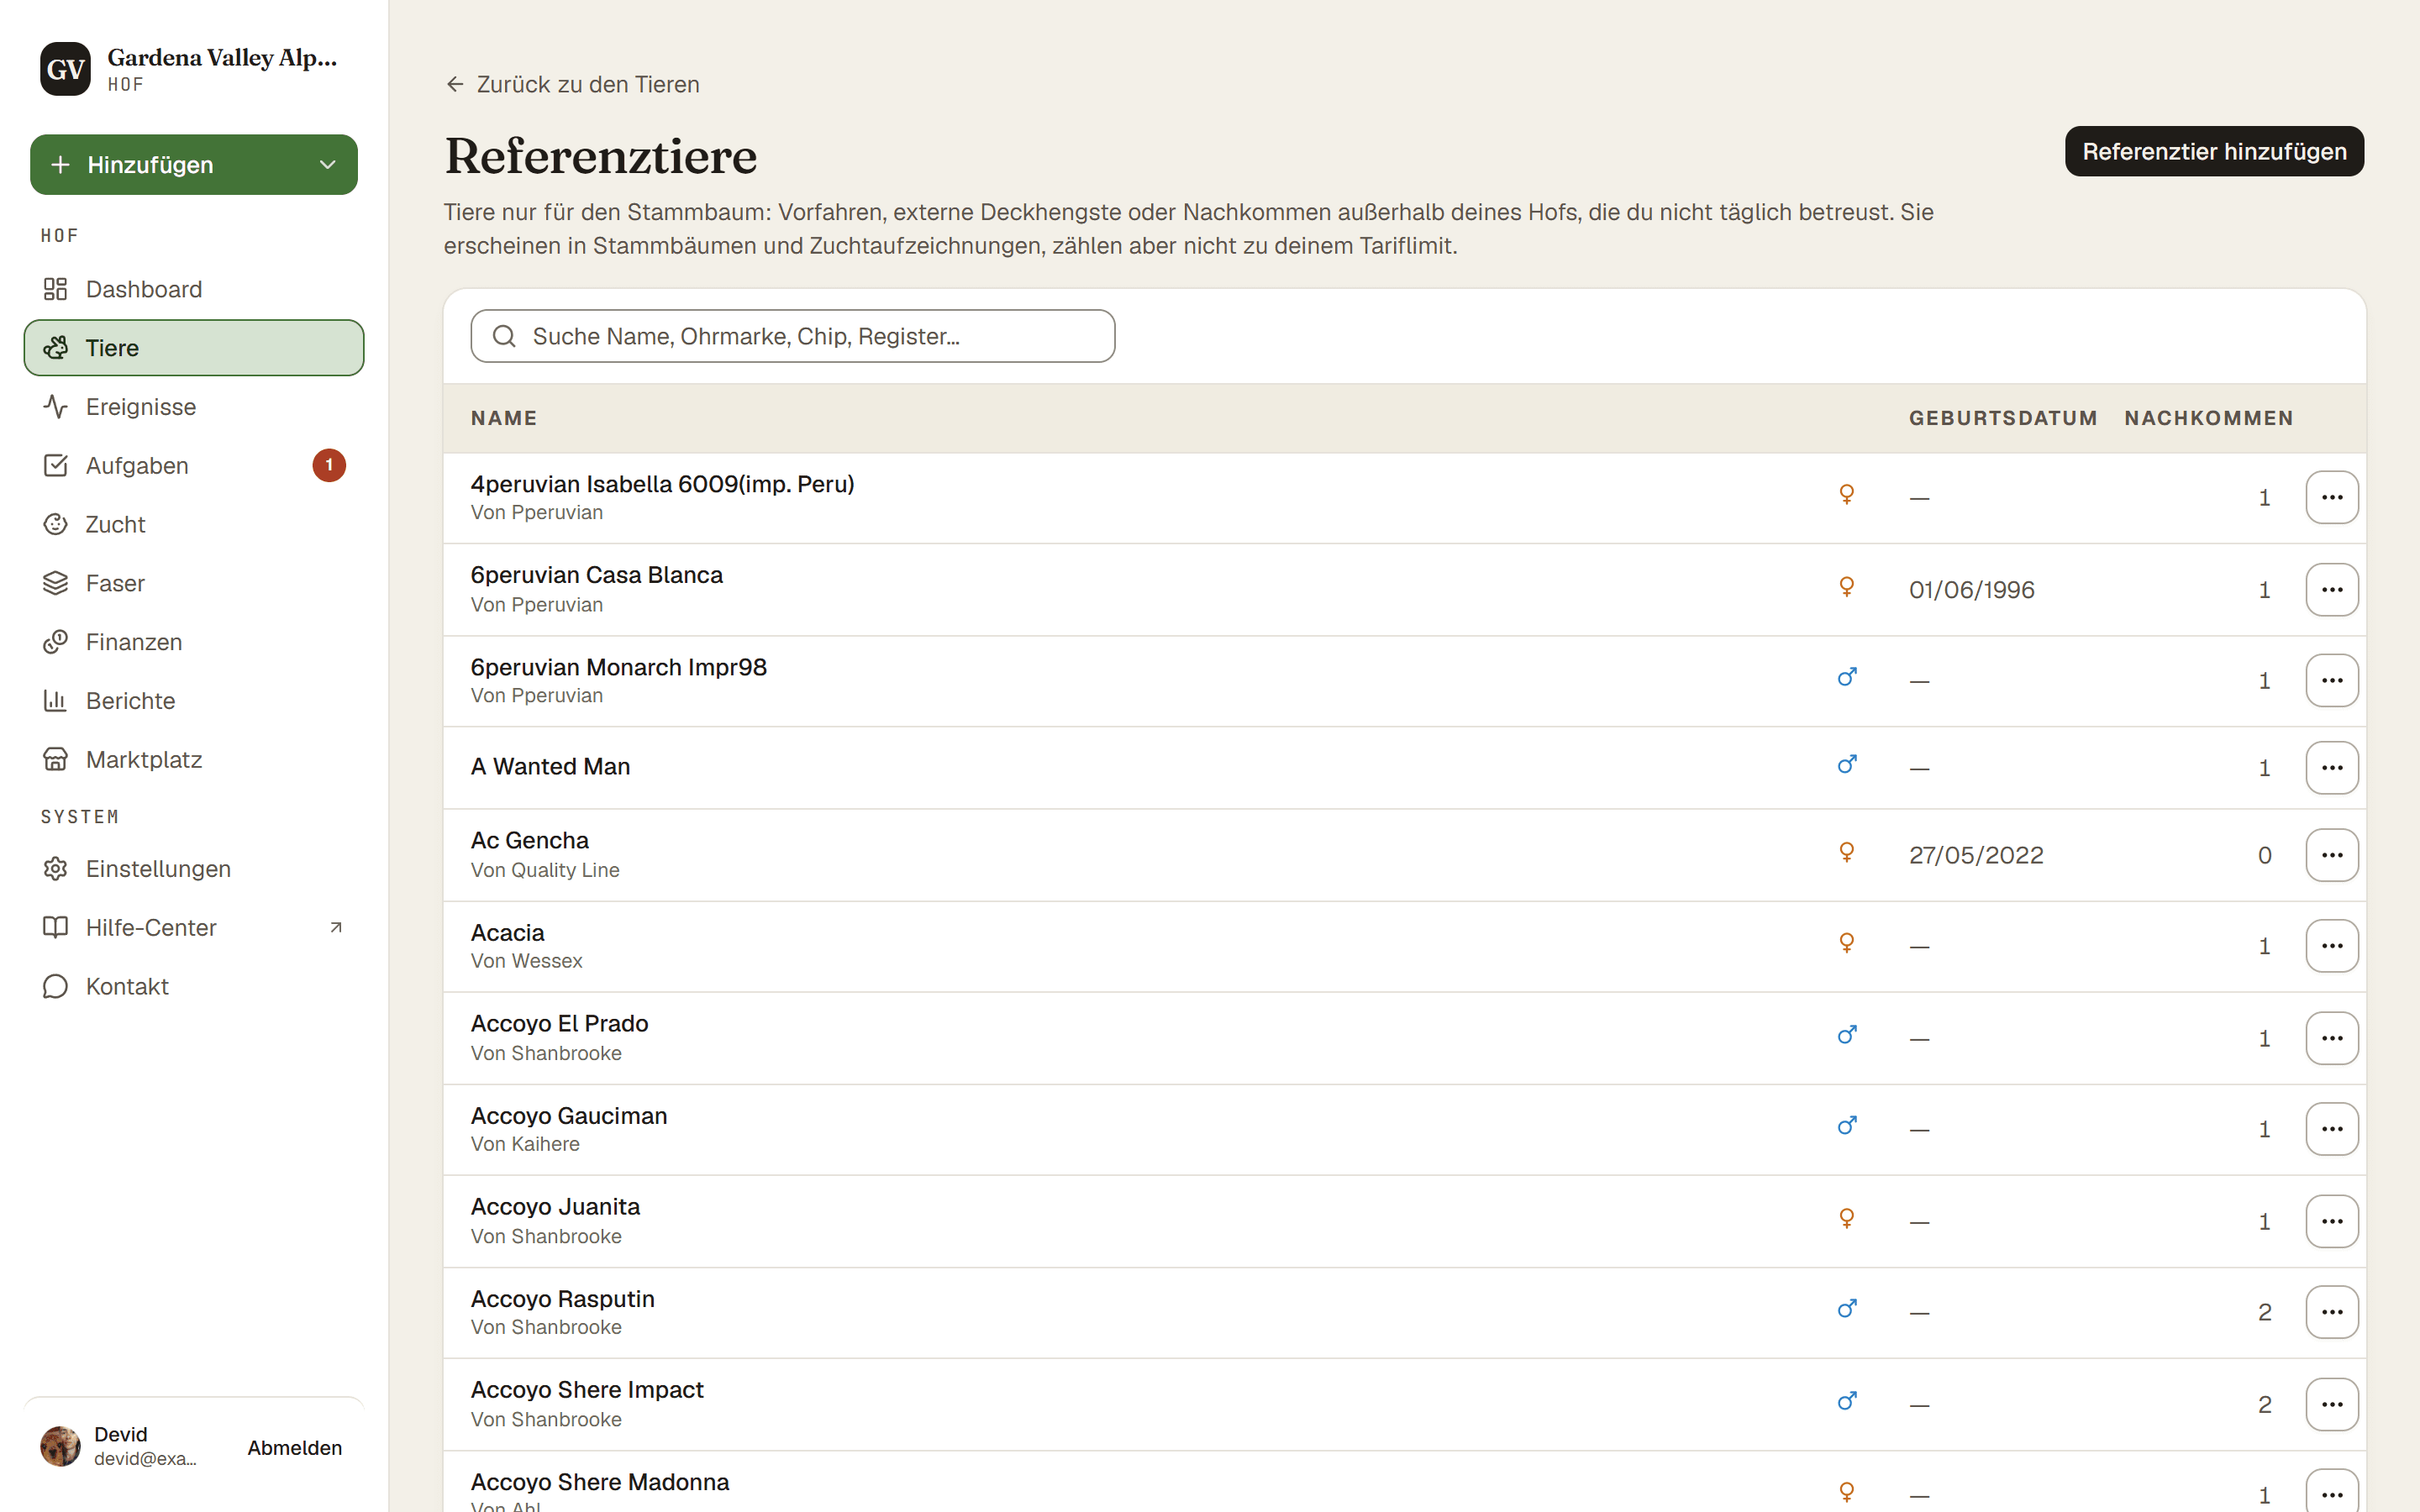Click the search magnifier icon
The width and height of the screenshot is (2420, 1512).
(504, 336)
